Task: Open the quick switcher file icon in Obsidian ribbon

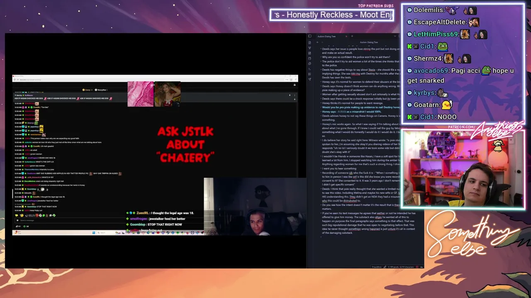Action: 309,43
